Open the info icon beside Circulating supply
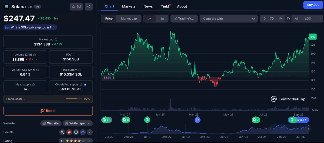The height and width of the screenshot is (143, 324). 81,85
